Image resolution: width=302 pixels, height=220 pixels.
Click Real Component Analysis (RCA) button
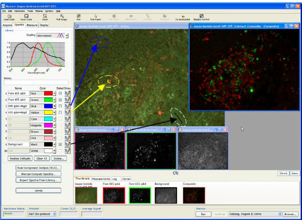(x=38, y=168)
